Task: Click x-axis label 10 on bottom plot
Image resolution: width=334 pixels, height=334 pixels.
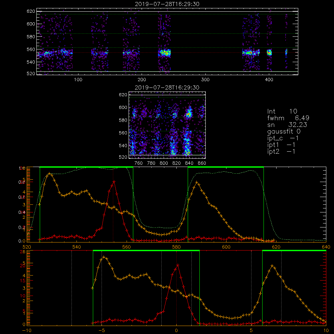Action: pos(326,330)
